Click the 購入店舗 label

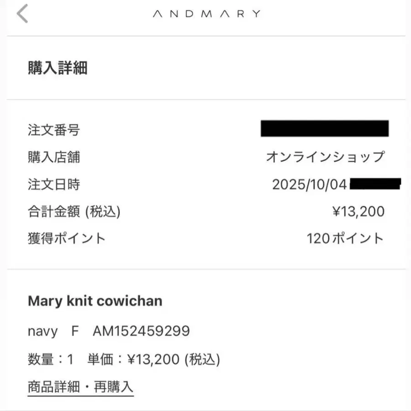(x=54, y=157)
